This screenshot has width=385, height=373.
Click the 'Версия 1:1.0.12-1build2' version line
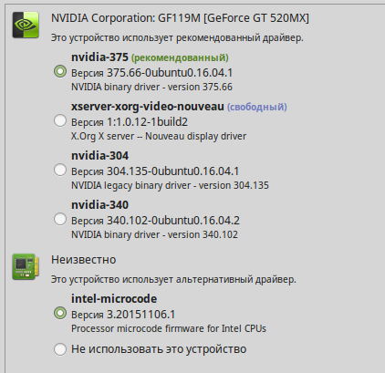pyautogui.click(x=130, y=122)
